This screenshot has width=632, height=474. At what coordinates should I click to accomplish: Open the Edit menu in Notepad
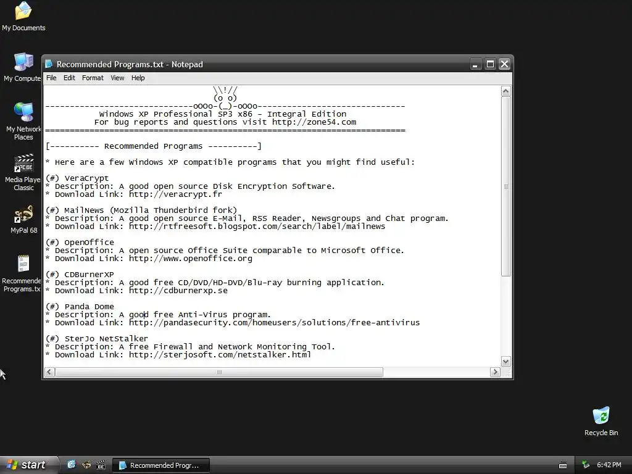[x=69, y=78]
